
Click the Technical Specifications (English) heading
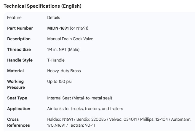tap(42, 6)
